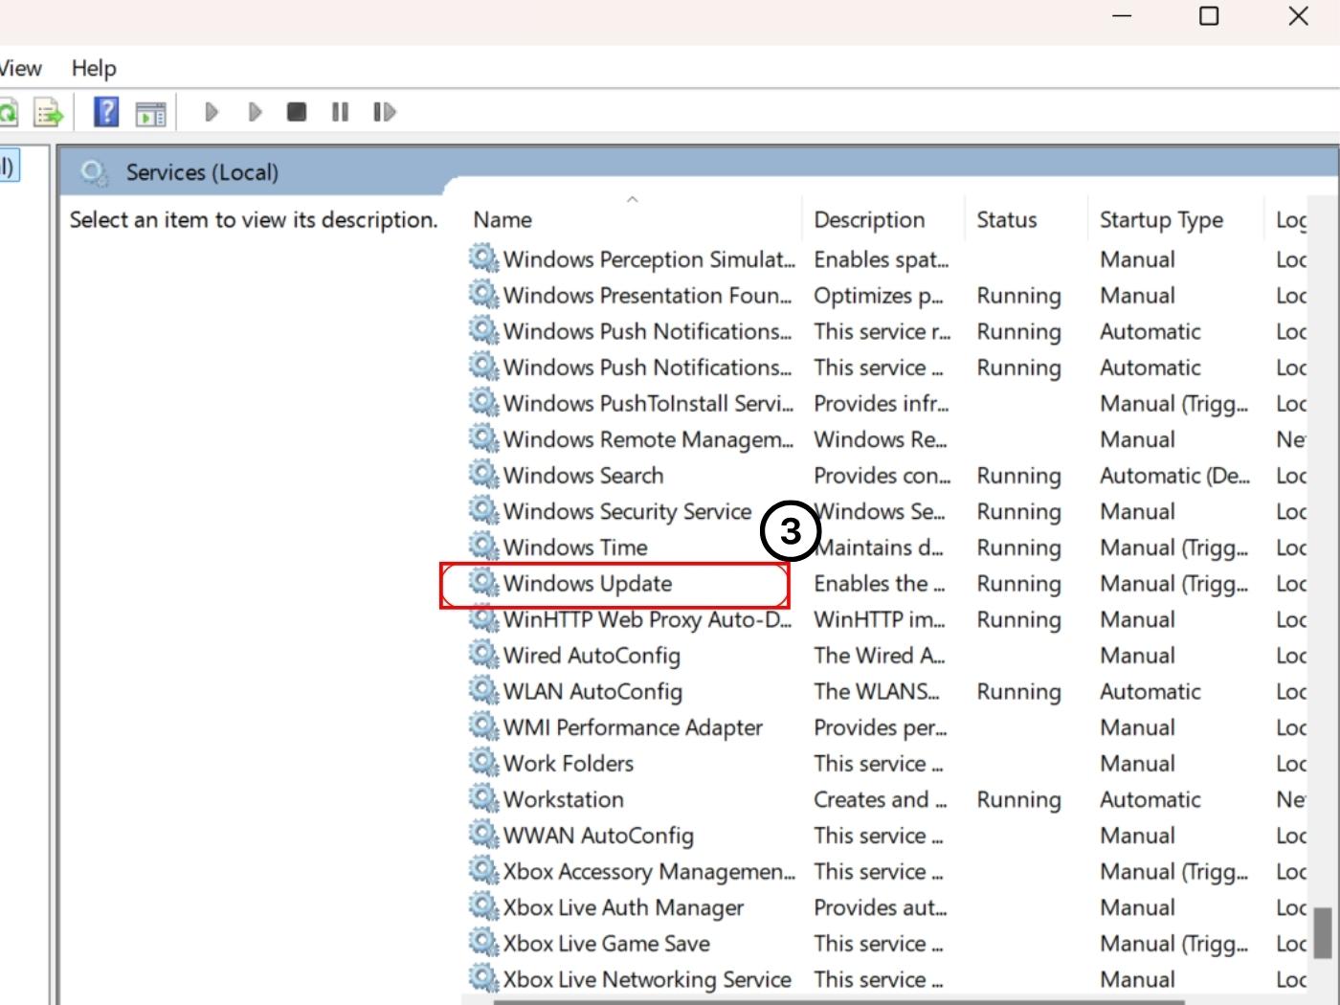
Task: Click the 'Automatic (De...' startup type for Windows Search
Action: [1174, 476]
